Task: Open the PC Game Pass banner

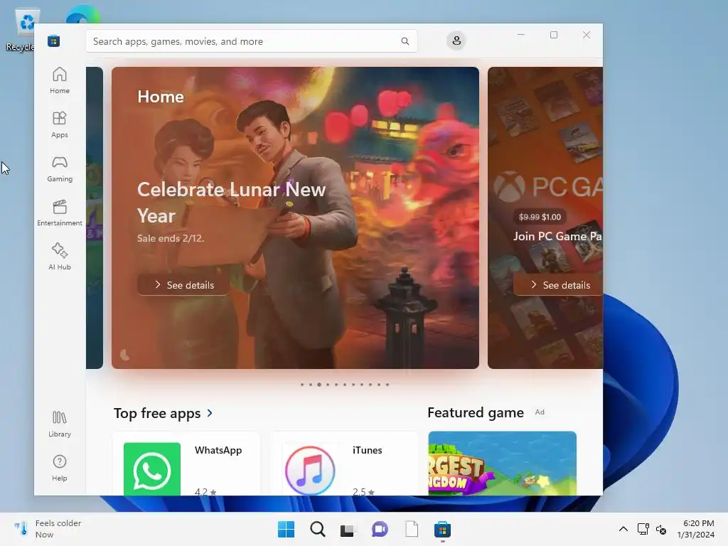Action: click(x=545, y=218)
